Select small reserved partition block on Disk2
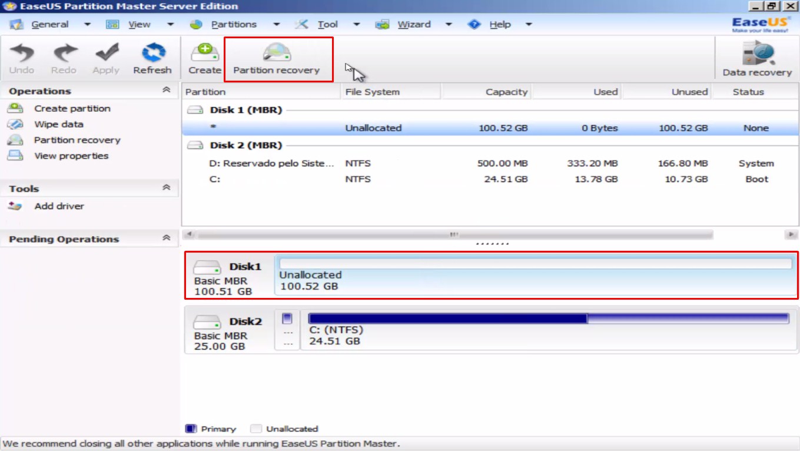The width and height of the screenshot is (800, 451). pos(287,330)
